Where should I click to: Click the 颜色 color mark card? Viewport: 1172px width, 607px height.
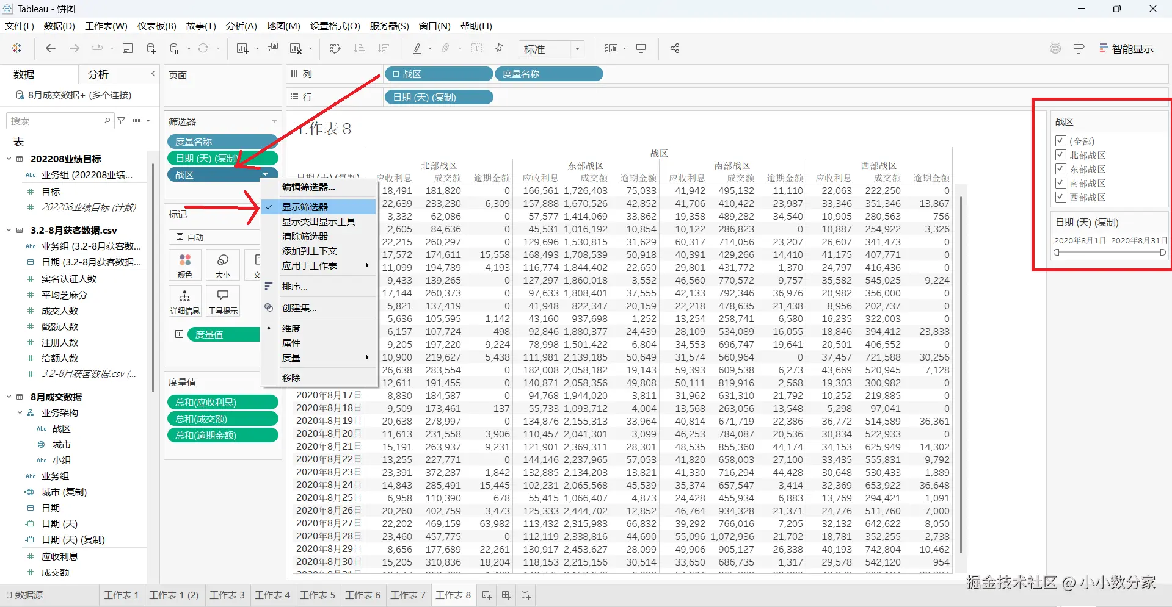pos(185,266)
